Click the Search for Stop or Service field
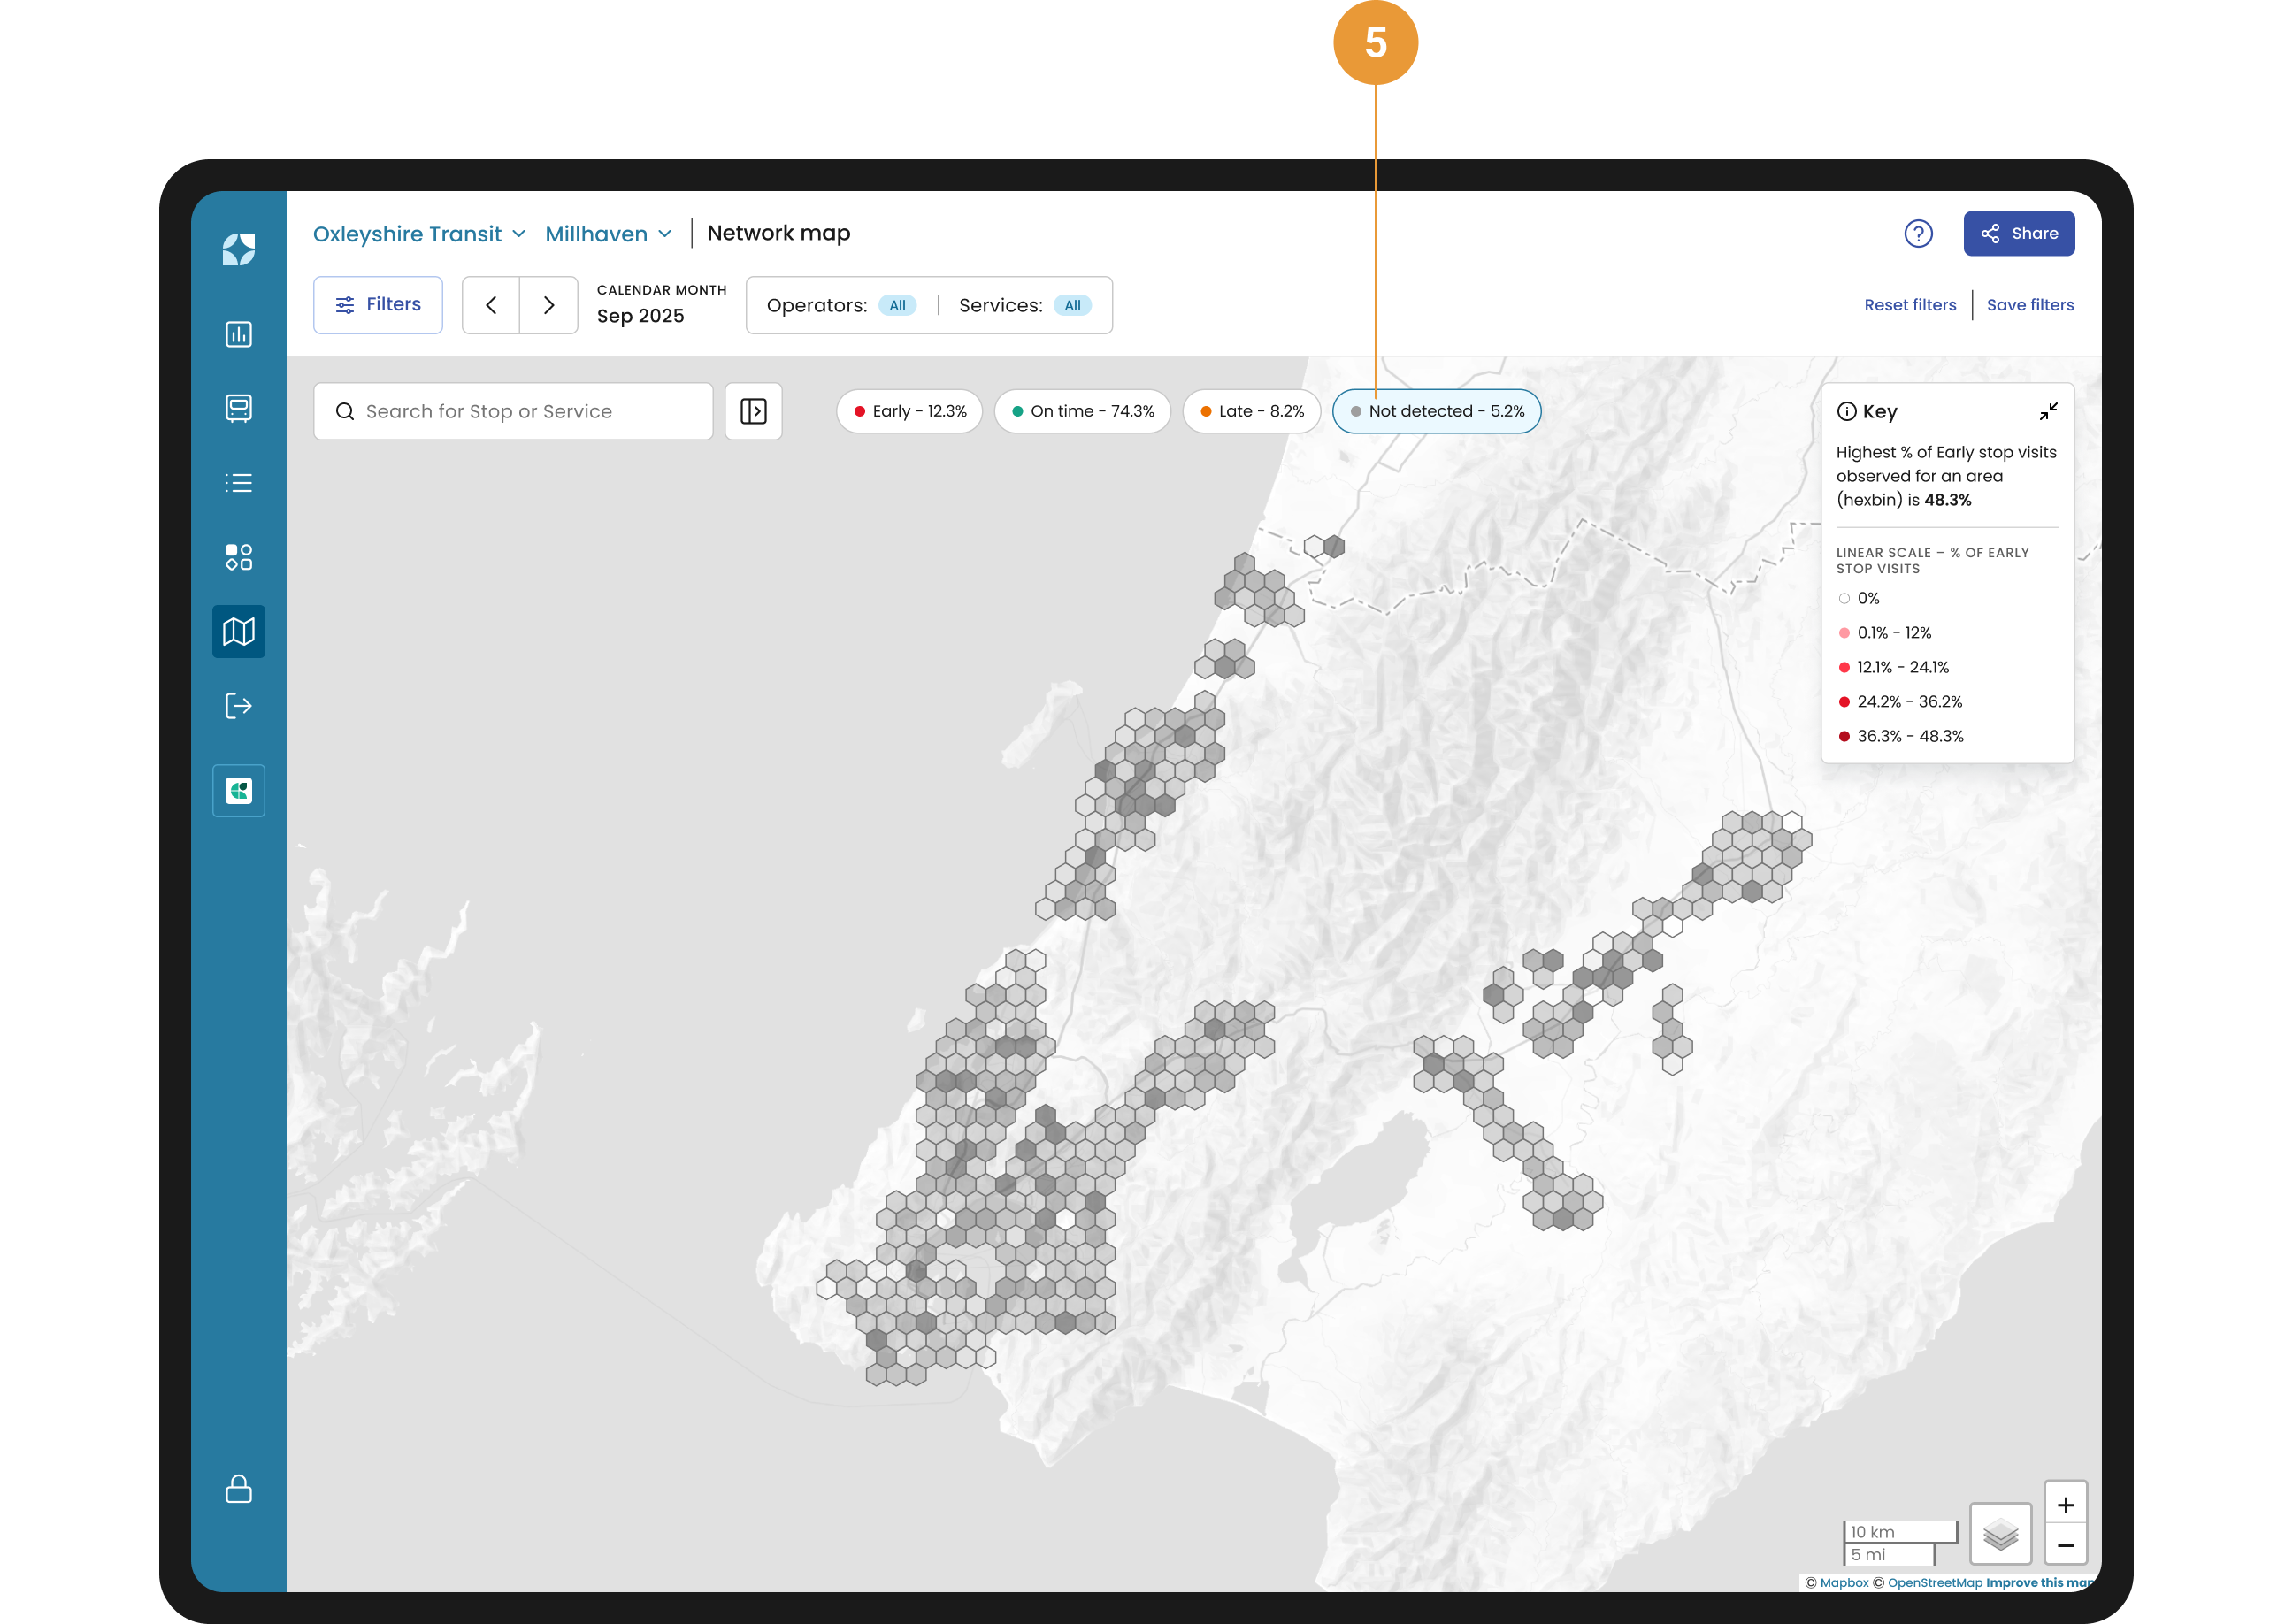Image resolution: width=2293 pixels, height=1624 pixels. click(x=512, y=411)
